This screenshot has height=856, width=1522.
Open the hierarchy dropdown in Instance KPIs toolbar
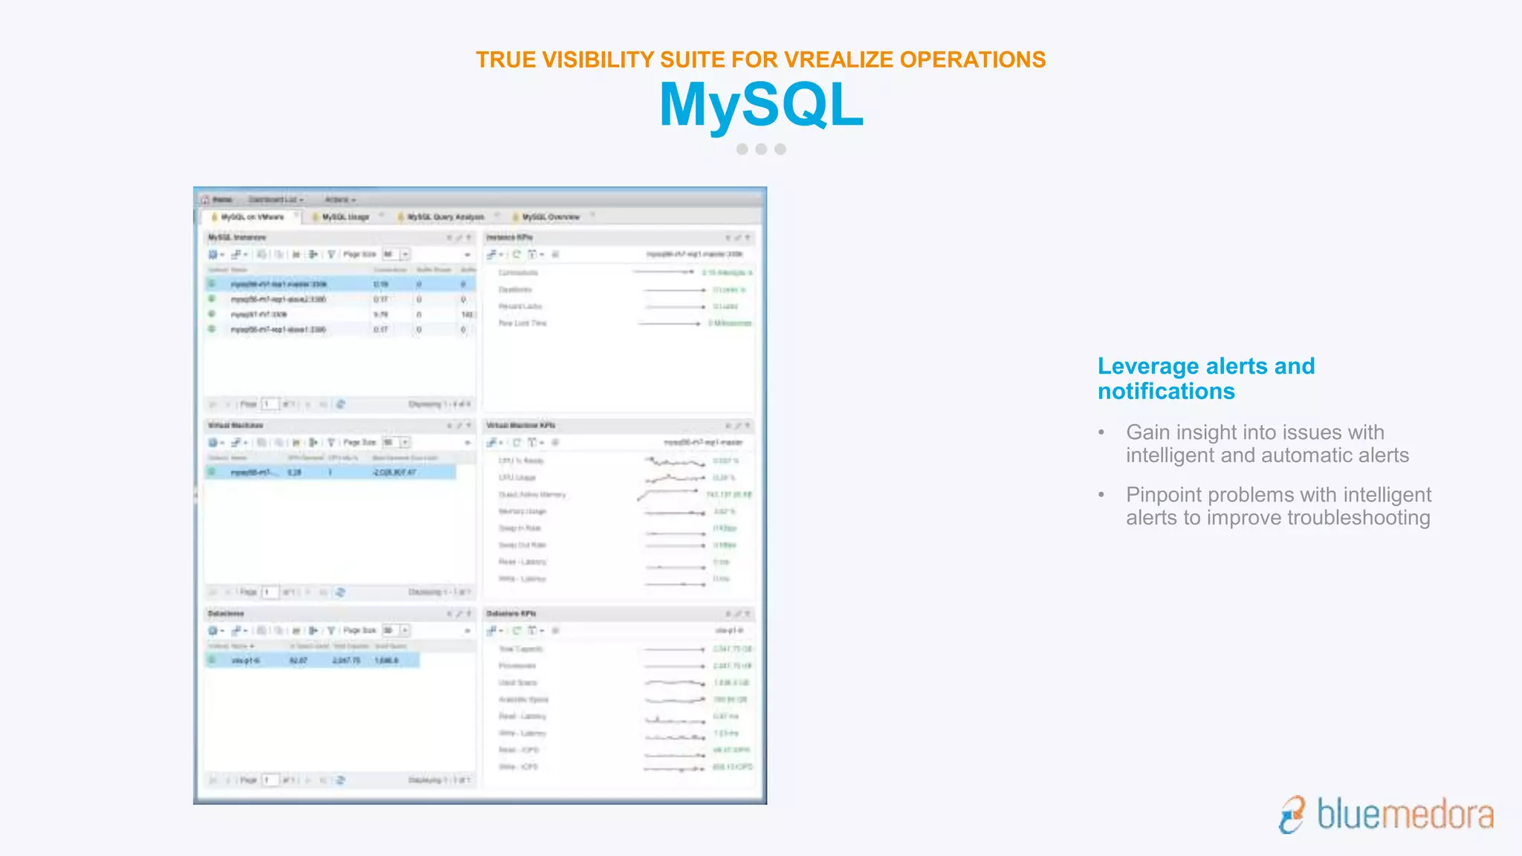[x=494, y=254]
